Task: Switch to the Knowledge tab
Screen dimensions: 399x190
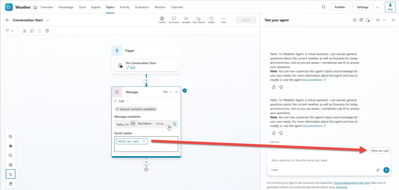Action: coord(66,7)
